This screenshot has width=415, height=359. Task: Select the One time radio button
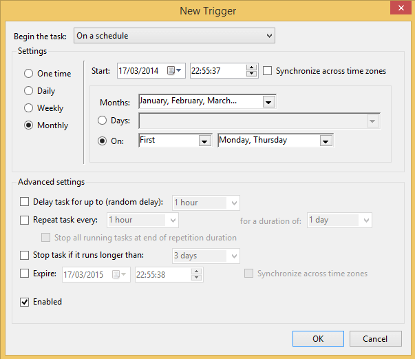(x=28, y=74)
